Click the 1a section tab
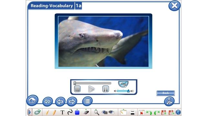207x116 pixels. click(78, 6)
